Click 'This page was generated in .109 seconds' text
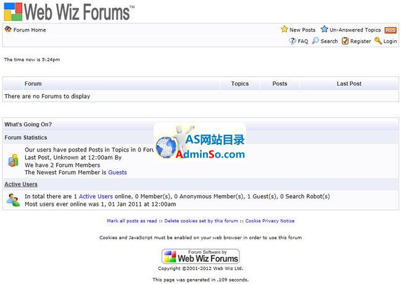 click(x=200, y=280)
